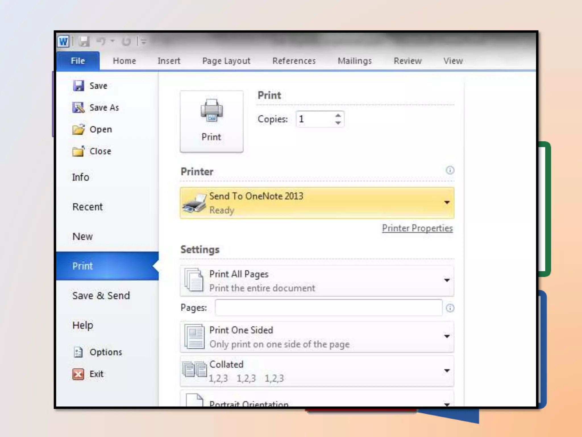Expand the Send To OneNote 2013 printer dropdown
Viewport: 582px width, 437px height.
point(447,203)
